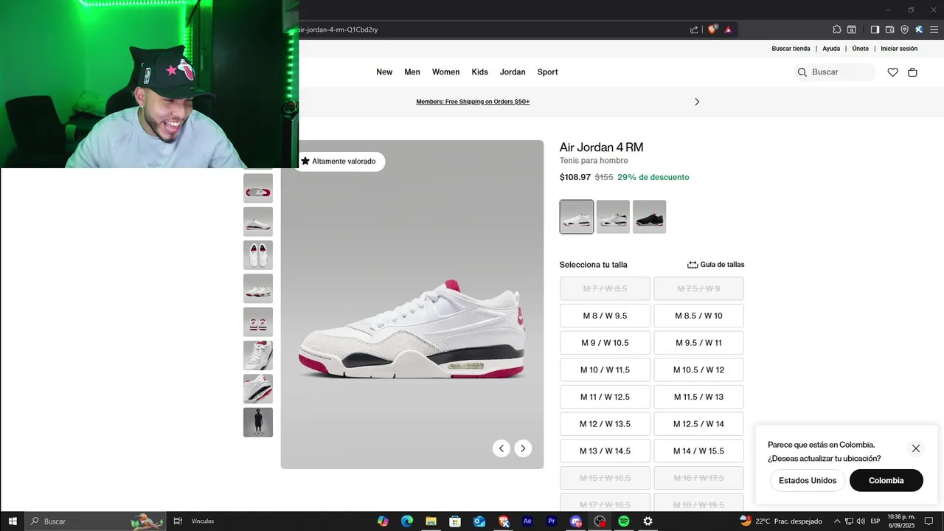
Task: Open the Jordan navigation menu
Action: point(513,72)
